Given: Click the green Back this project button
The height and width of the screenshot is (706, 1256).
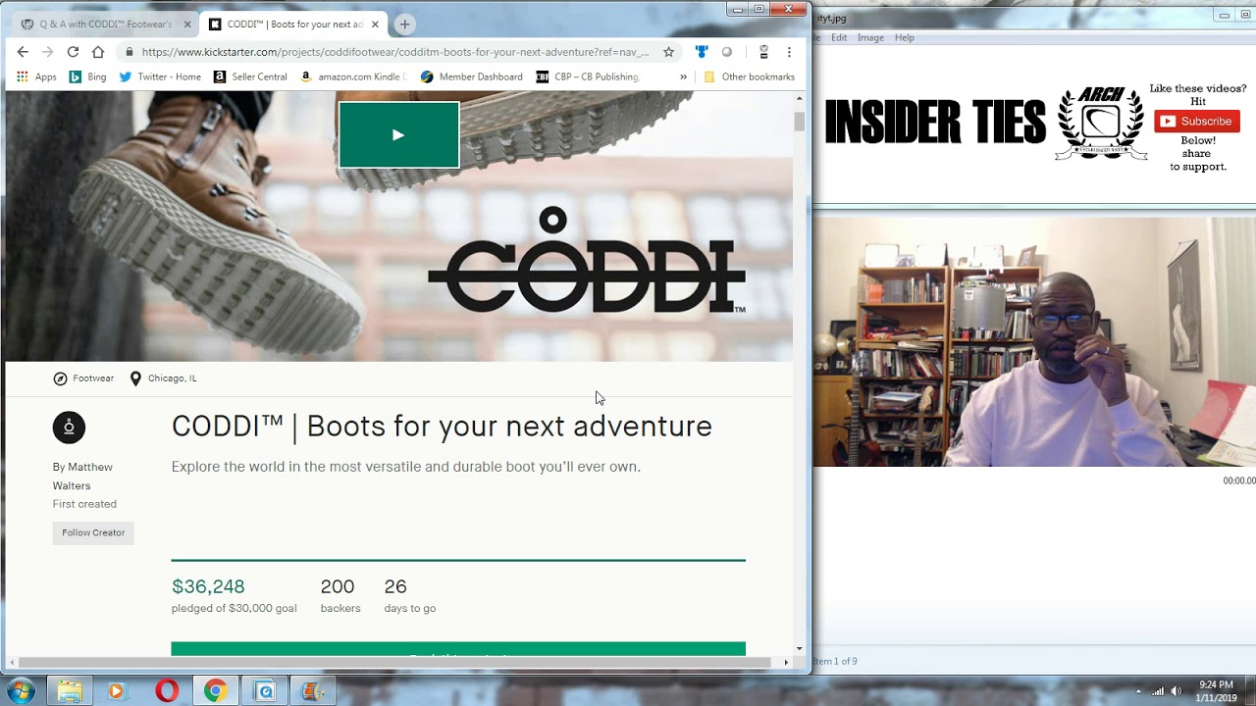Looking at the screenshot, I should 458,649.
